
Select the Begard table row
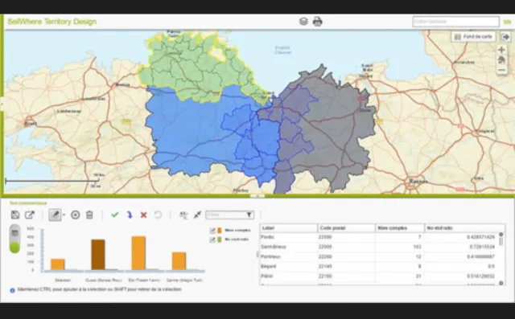click(x=379, y=267)
